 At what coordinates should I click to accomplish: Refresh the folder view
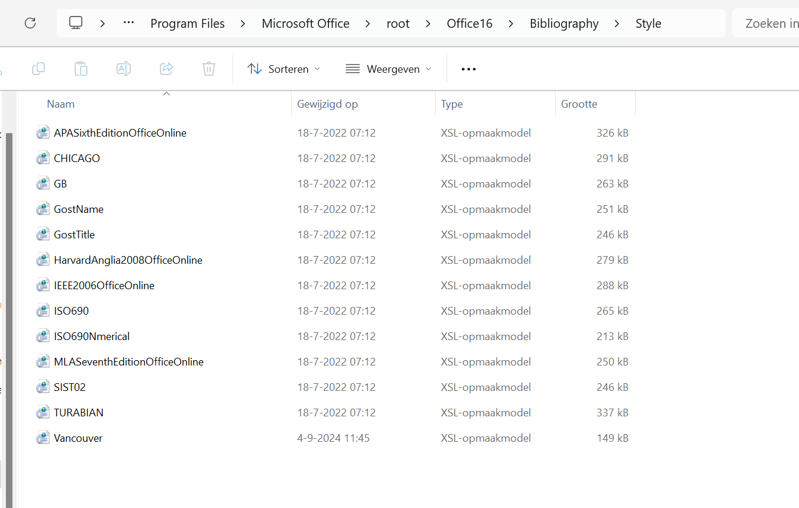(30, 23)
